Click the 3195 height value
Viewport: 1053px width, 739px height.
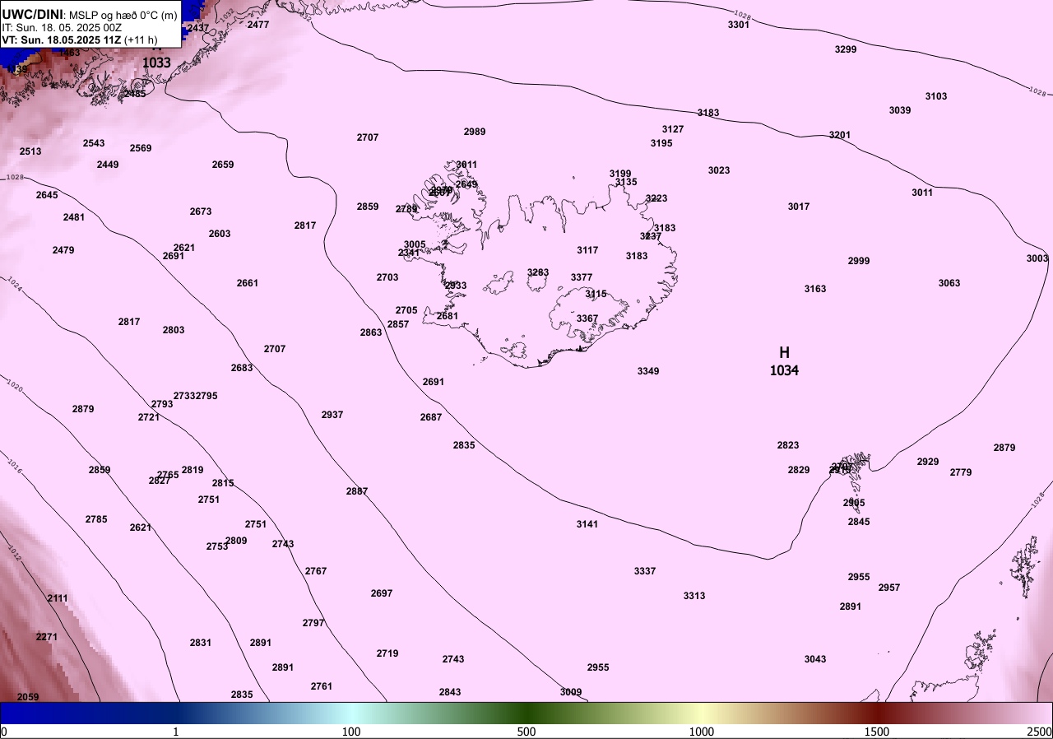coord(661,143)
